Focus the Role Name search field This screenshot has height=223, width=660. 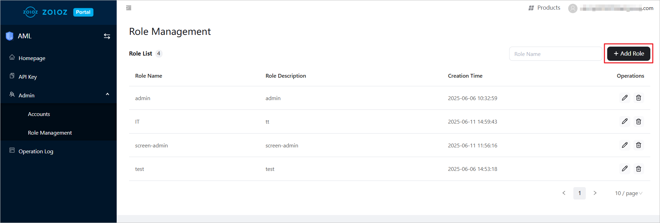click(x=555, y=54)
